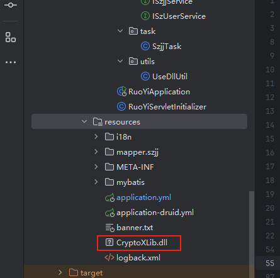Select the logback.xml file
This screenshot has height=278, width=280.
[138, 258]
